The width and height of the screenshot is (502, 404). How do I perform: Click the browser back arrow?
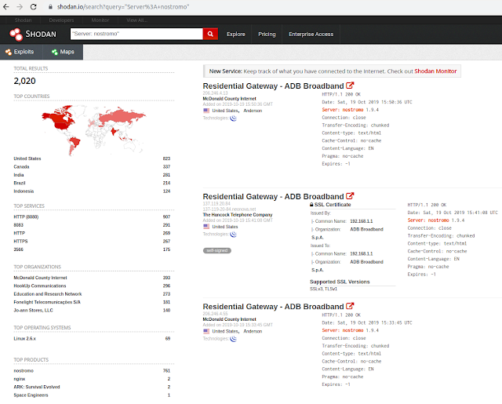tap(5, 7)
